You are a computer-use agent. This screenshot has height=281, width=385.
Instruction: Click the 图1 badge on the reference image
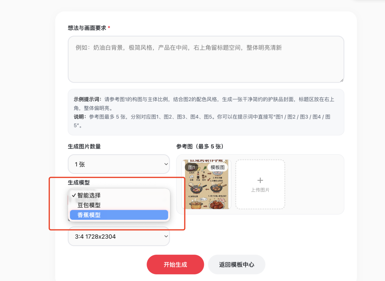tap(192, 167)
